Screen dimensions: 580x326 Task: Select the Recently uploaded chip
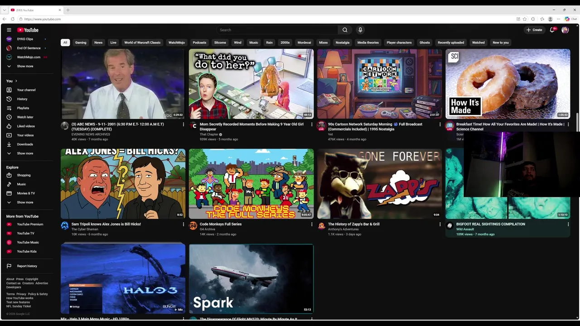point(451,43)
